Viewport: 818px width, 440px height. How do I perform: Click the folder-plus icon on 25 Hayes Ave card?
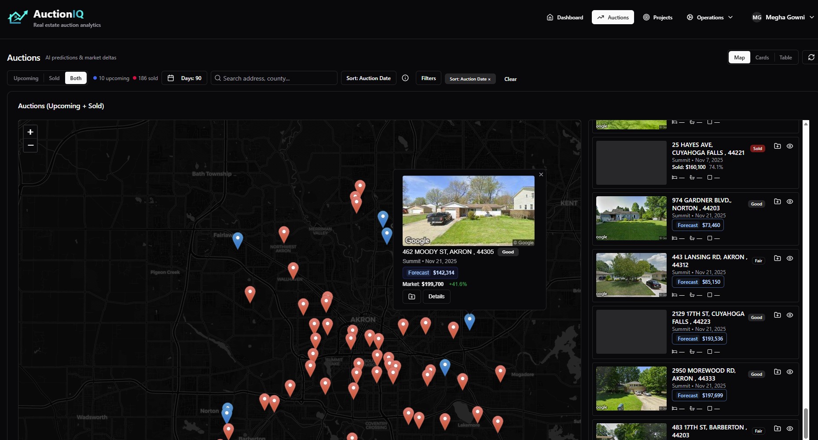coord(777,146)
